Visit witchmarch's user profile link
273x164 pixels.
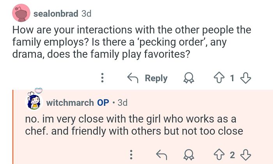pyautogui.click(x=70, y=103)
